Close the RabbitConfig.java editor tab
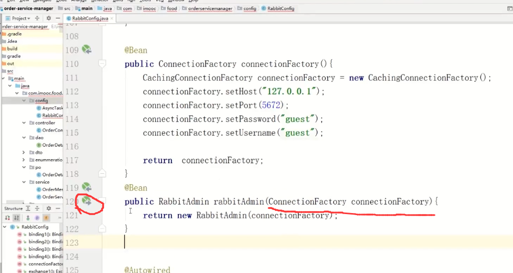Viewport: 513px width, 273px height. point(112,18)
